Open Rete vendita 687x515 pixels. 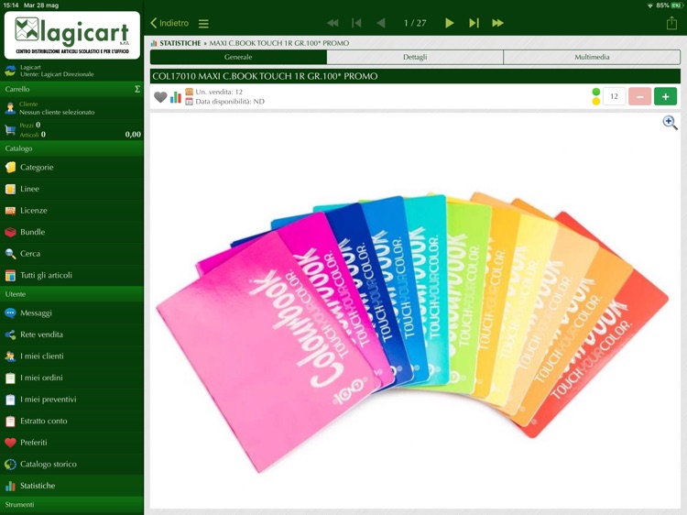coord(71,334)
